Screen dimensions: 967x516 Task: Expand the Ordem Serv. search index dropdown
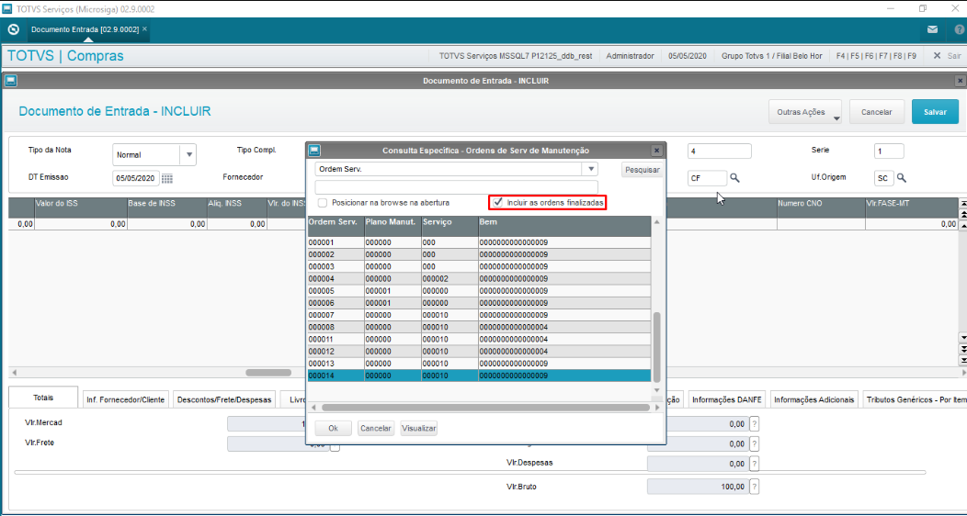[591, 169]
